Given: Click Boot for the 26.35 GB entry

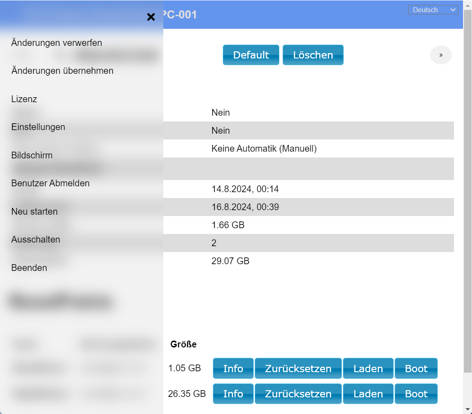Looking at the screenshot, I should [x=416, y=394].
